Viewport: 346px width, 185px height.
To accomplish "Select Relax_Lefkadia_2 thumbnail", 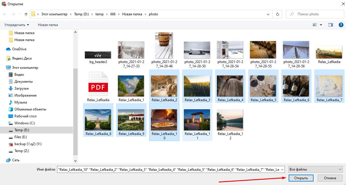I will (x=164, y=86).
